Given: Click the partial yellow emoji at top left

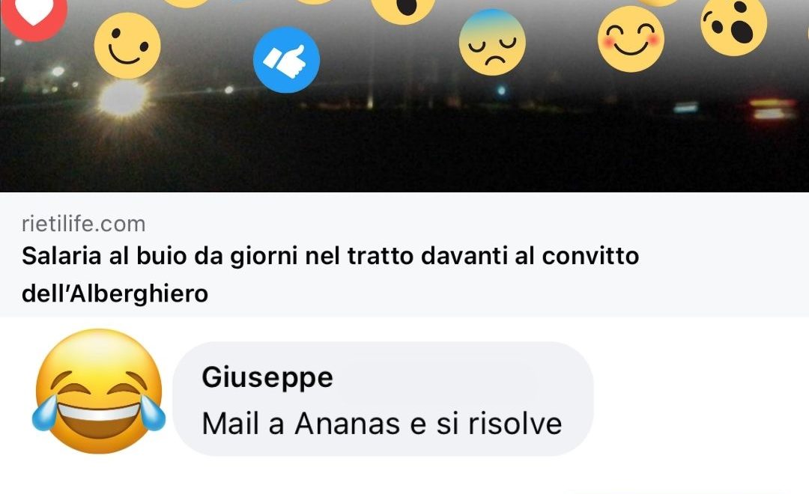Looking at the screenshot, I should pos(187,3).
